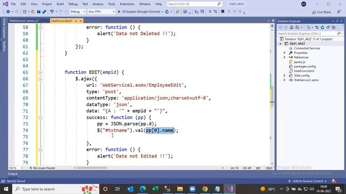
Task: Collapse function EDIT code block at line 65
Action: coord(41,72)
